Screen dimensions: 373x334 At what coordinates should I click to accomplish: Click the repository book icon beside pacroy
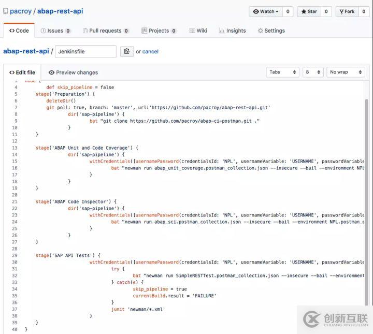[x=5, y=11]
